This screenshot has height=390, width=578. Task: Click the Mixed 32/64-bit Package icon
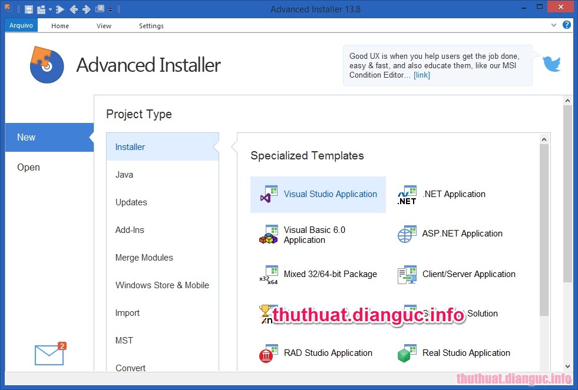coord(269,275)
